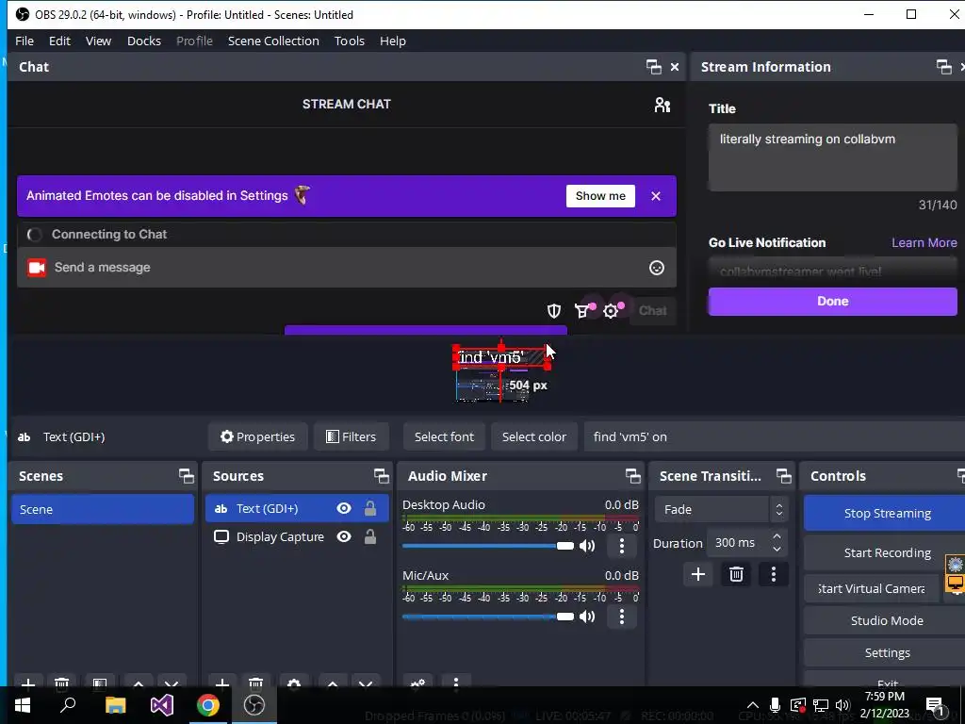Mute the Mic/Aux speaker icon
The width and height of the screenshot is (965, 724).
tap(587, 617)
